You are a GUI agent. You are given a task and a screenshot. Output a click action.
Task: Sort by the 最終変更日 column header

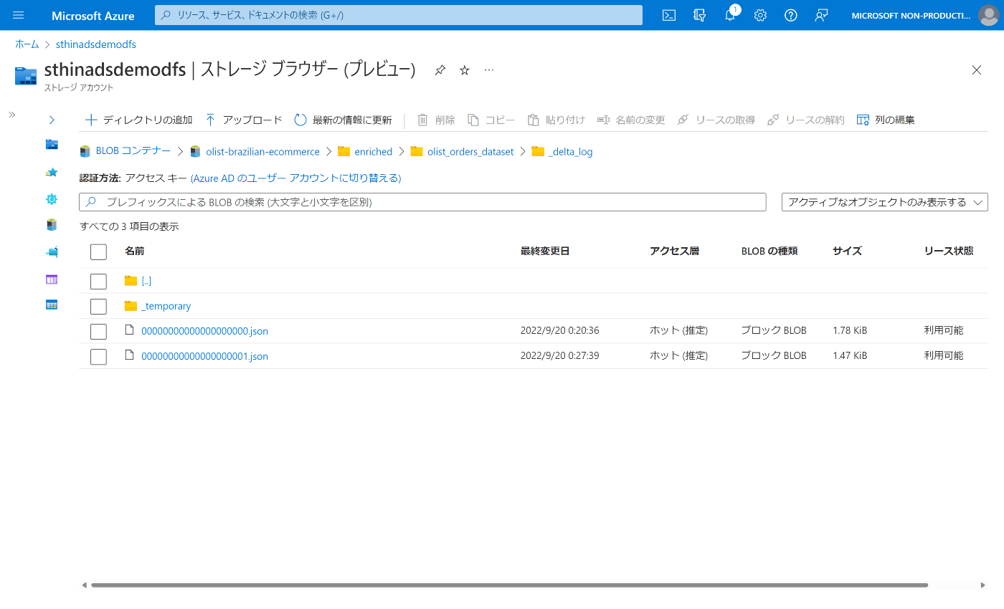[x=545, y=251]
